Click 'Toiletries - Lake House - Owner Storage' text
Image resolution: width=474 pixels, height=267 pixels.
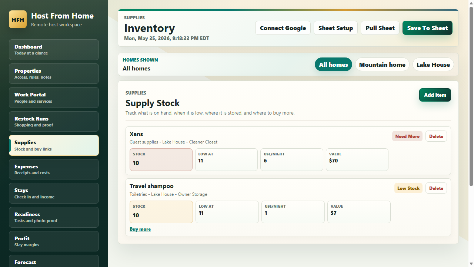pos(168,194)
